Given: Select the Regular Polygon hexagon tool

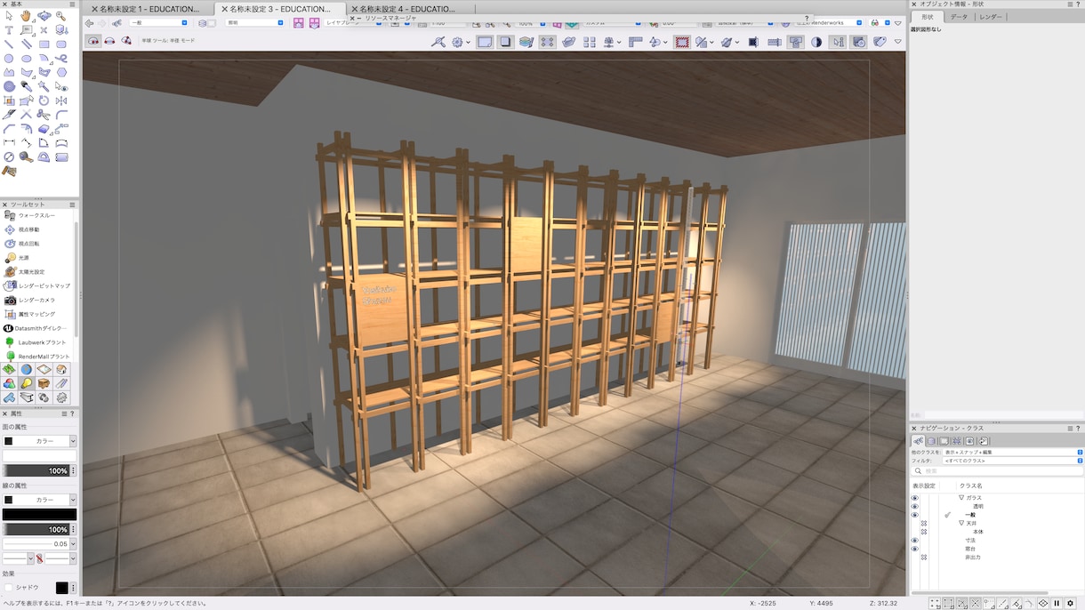Looking at the screenshot, I should pos(61,72).
